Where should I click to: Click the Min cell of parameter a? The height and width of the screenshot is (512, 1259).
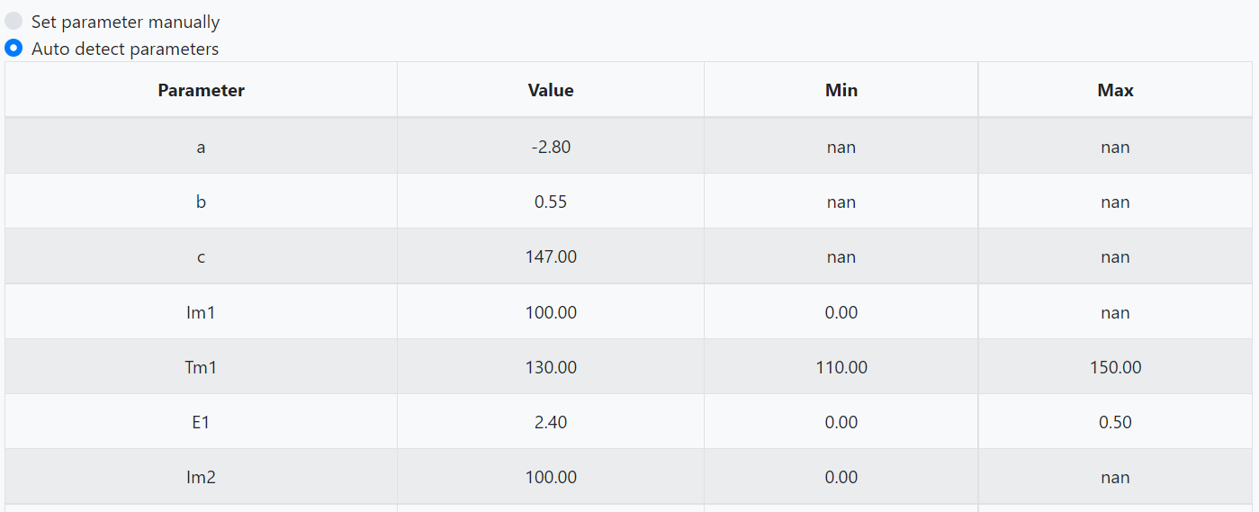click(x=841, y=147)
